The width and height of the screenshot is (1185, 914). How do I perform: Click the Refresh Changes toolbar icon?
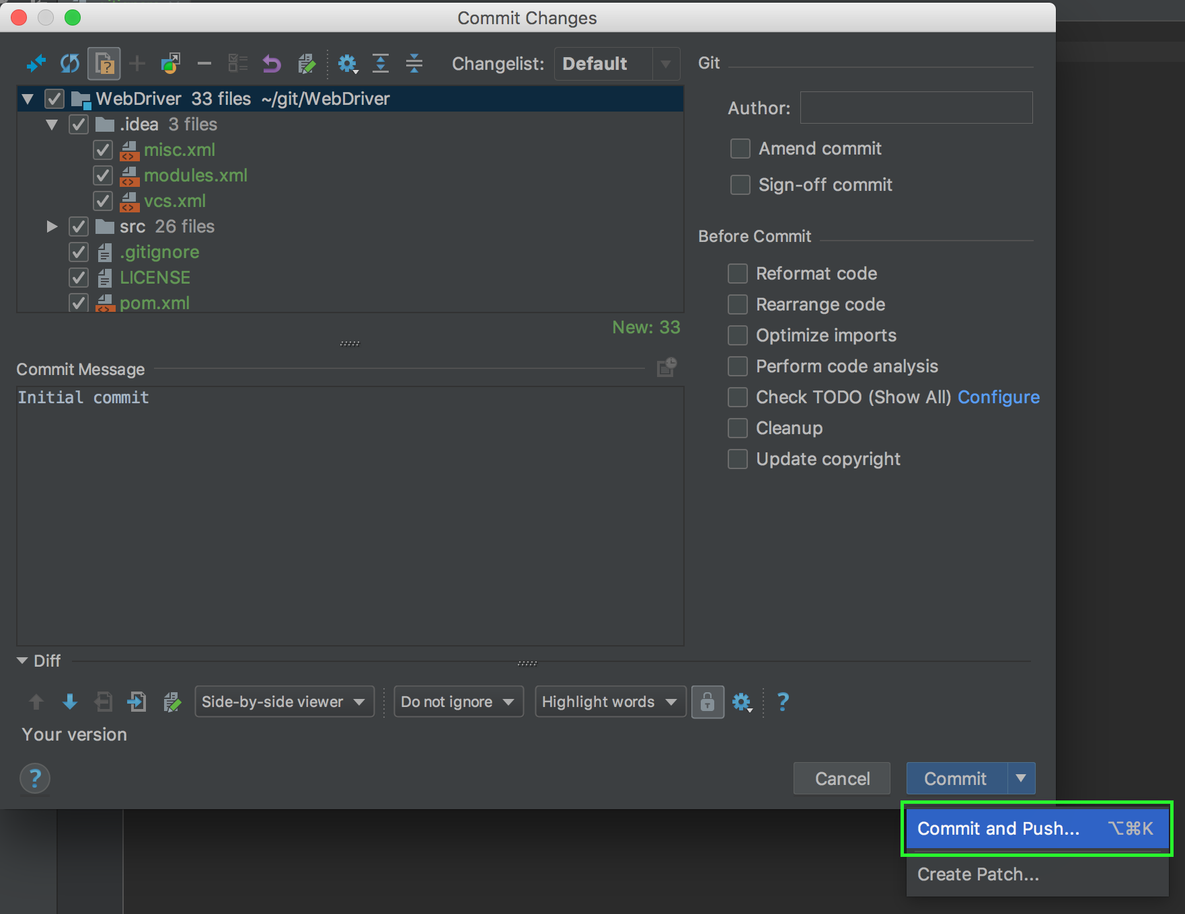(70, 64)
